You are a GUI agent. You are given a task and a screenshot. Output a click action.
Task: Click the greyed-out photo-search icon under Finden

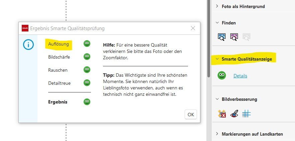(246, 37)
